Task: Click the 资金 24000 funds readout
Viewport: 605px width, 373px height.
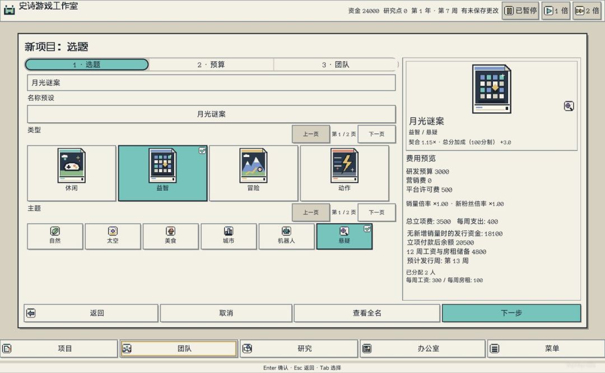Action: [x=364, y=11]
